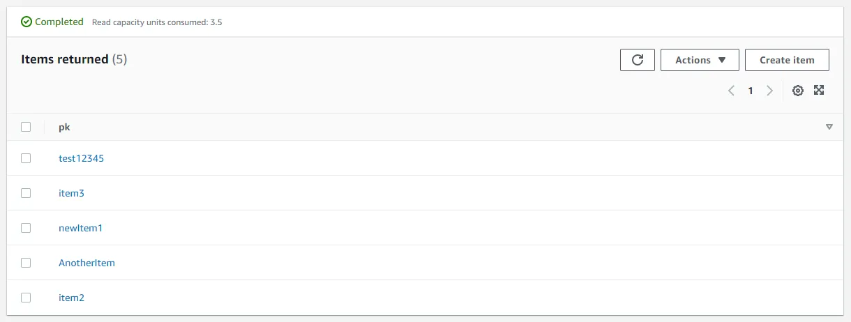Open the test12345 item link
851x322 pixels.
tap(81, 158)
